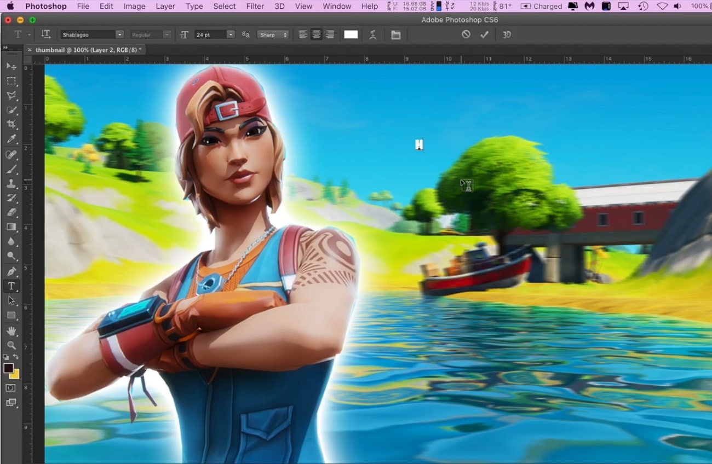Screen dimensions: 712x464
Task: Open the Photoshop application menu
Action: pyautogui.click(x=46, y=6)
